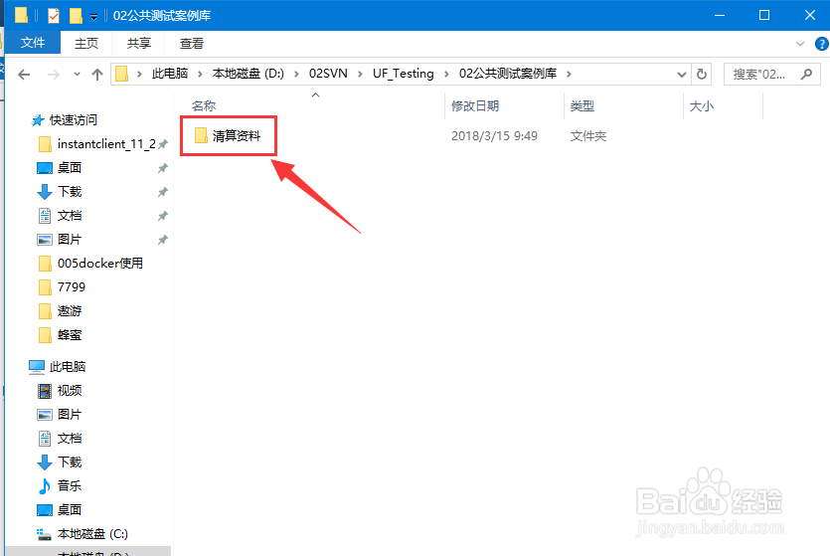
Task: Open the 遨游 folder in navigation pane
Action: click(70, 311)
